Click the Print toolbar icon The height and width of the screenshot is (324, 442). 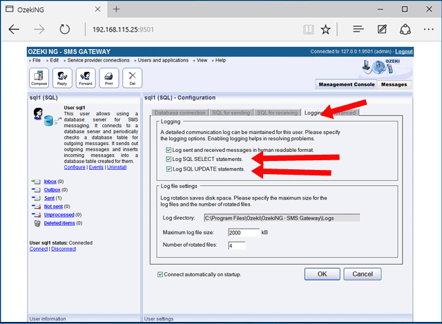click(x=109, y=78)
